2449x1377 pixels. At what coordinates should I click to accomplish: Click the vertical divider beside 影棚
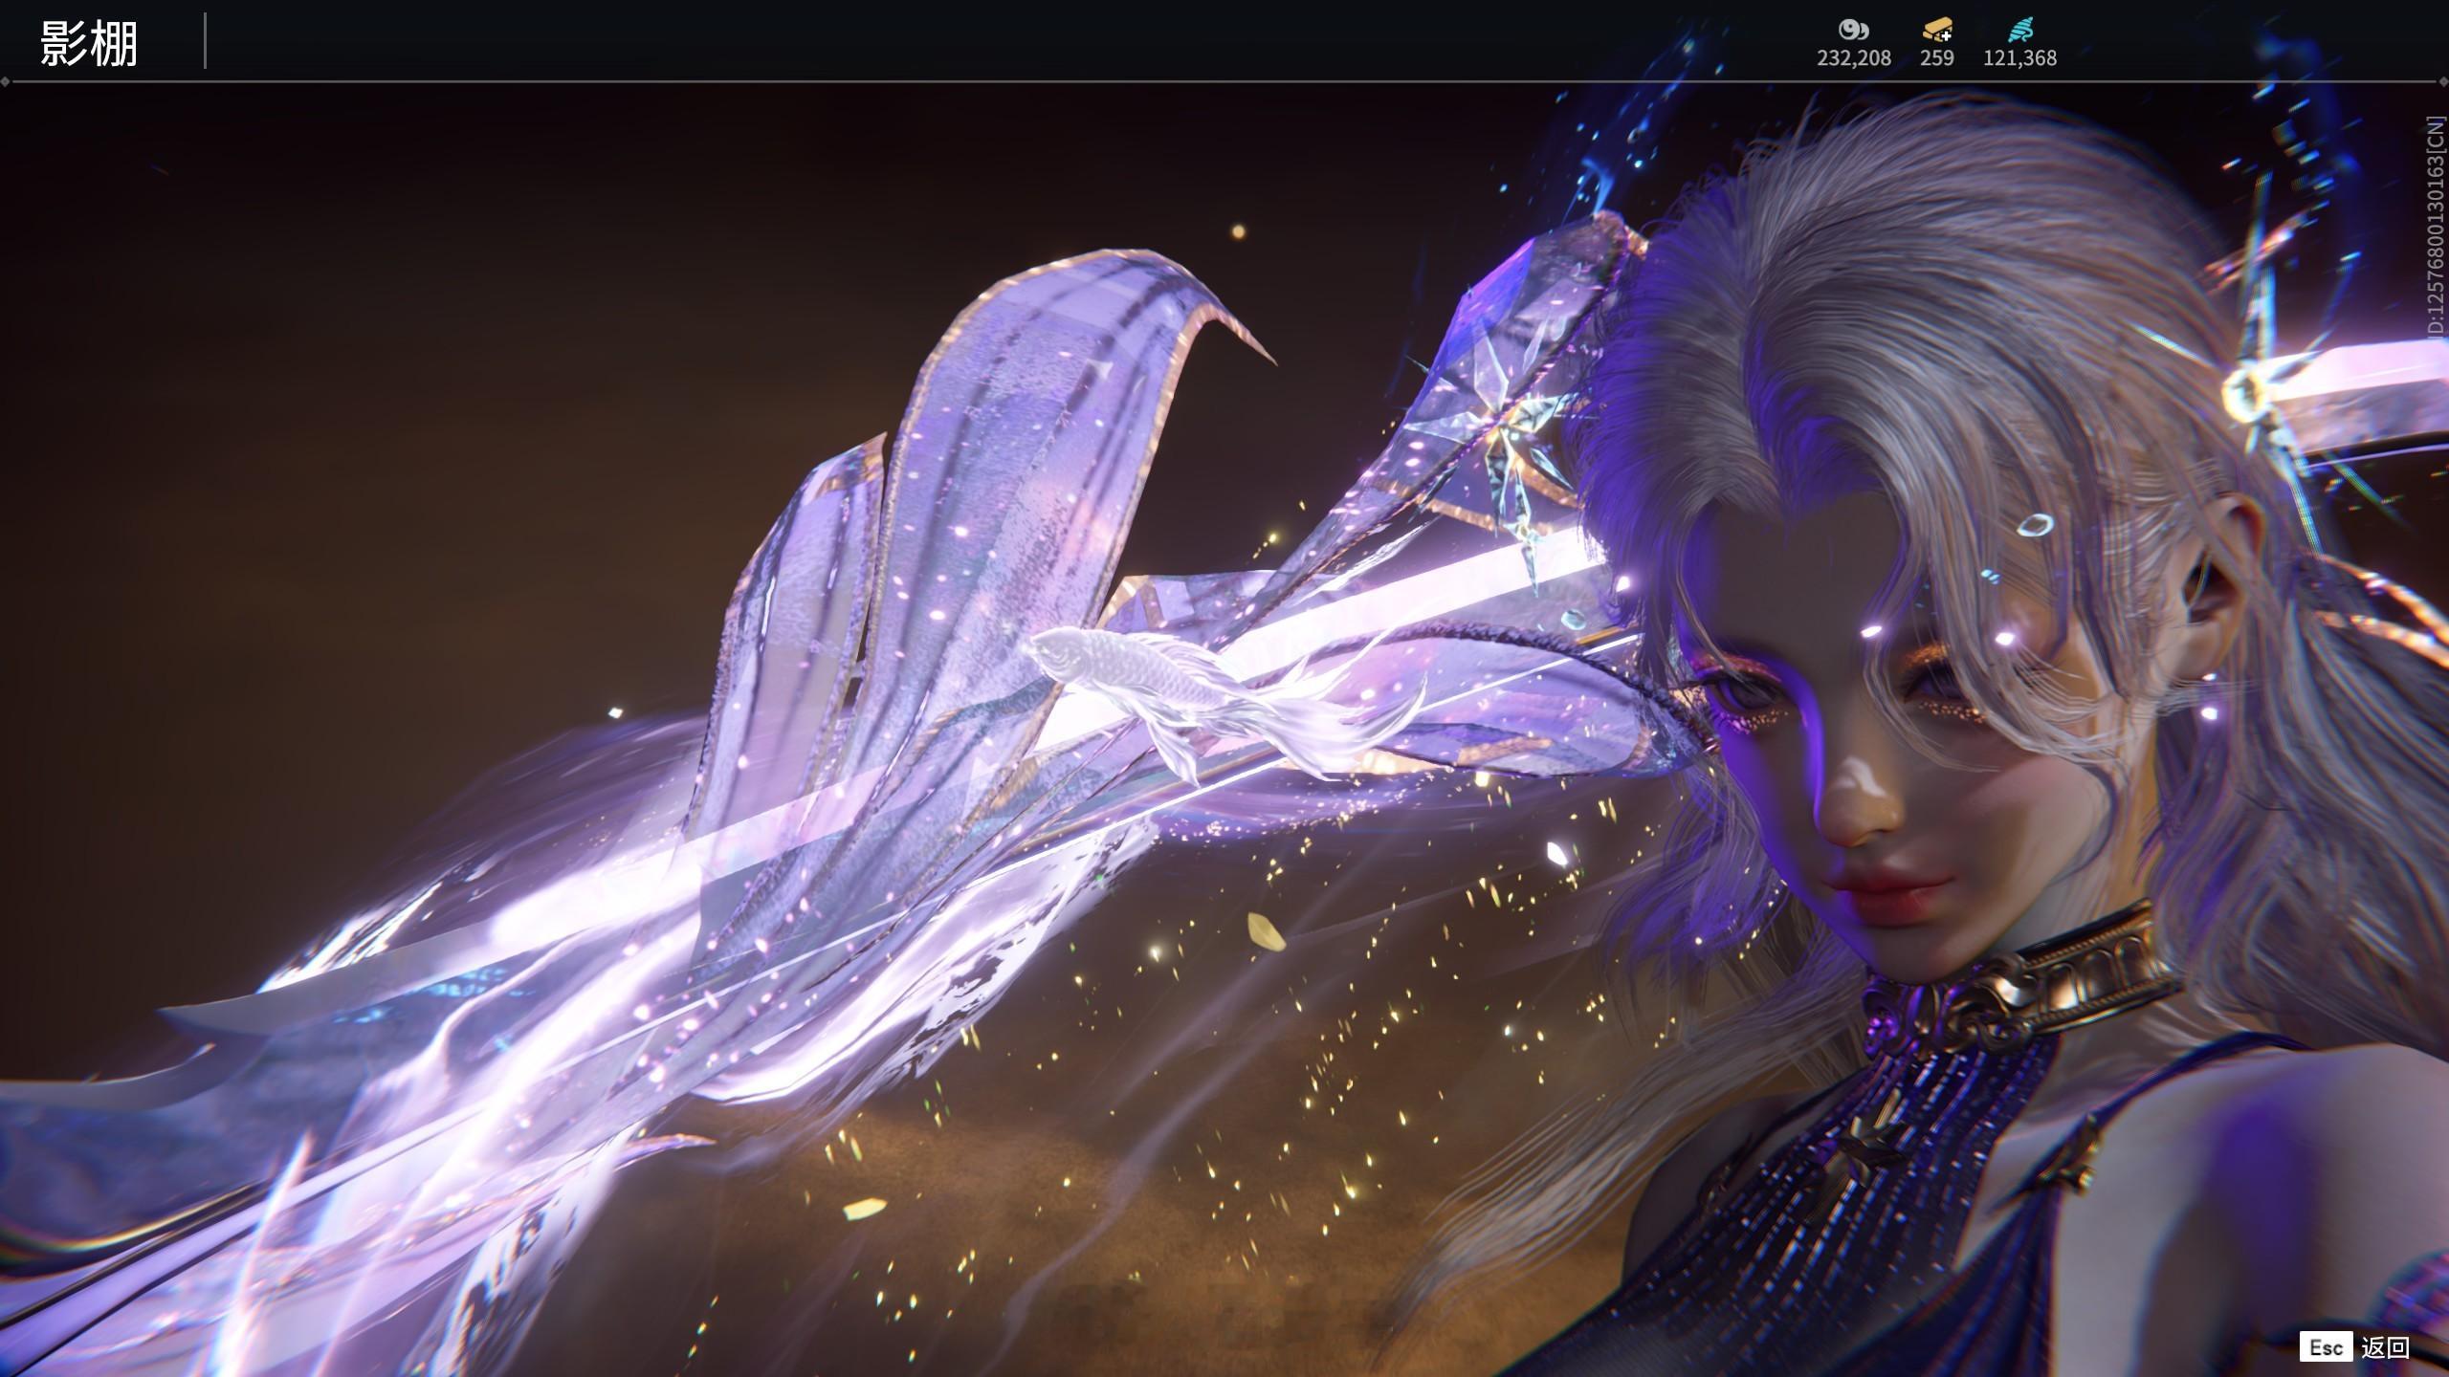click(x=205, y=41)
